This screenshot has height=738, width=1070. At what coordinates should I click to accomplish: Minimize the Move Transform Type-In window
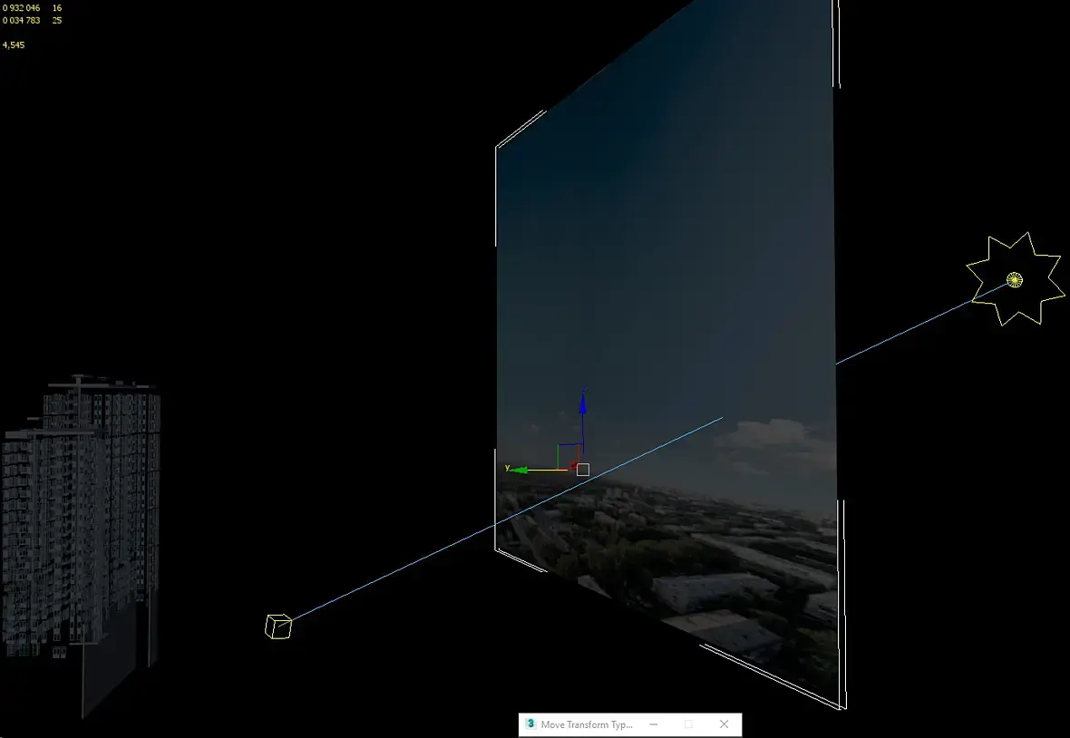click(x=654, y=724)
